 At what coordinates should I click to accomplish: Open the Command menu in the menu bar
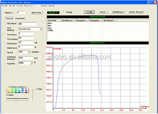(44, 6)
